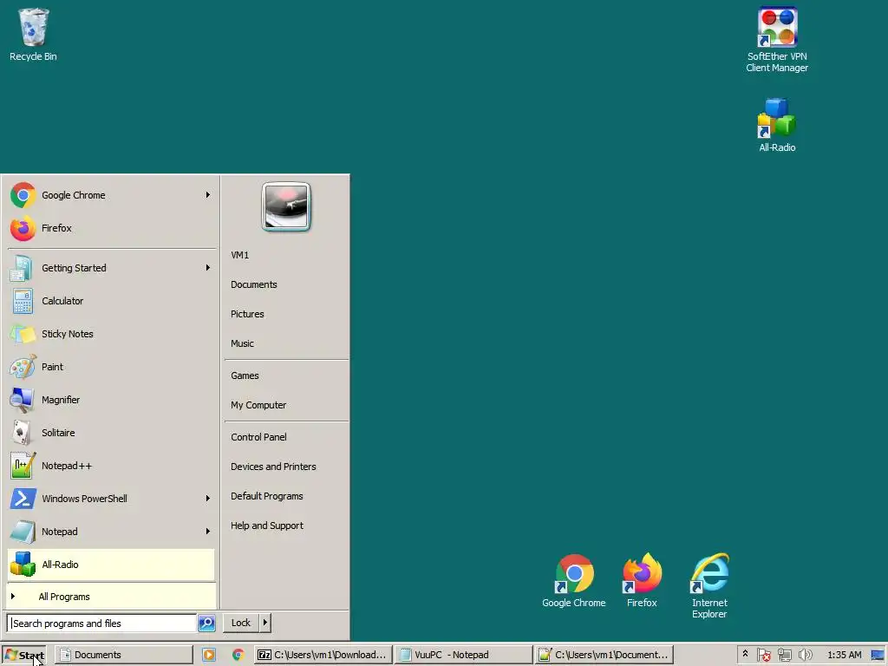Open shutdown options arrow beside Lock
Viewport: 888px width, 666px height.
(x=264, y=623)
